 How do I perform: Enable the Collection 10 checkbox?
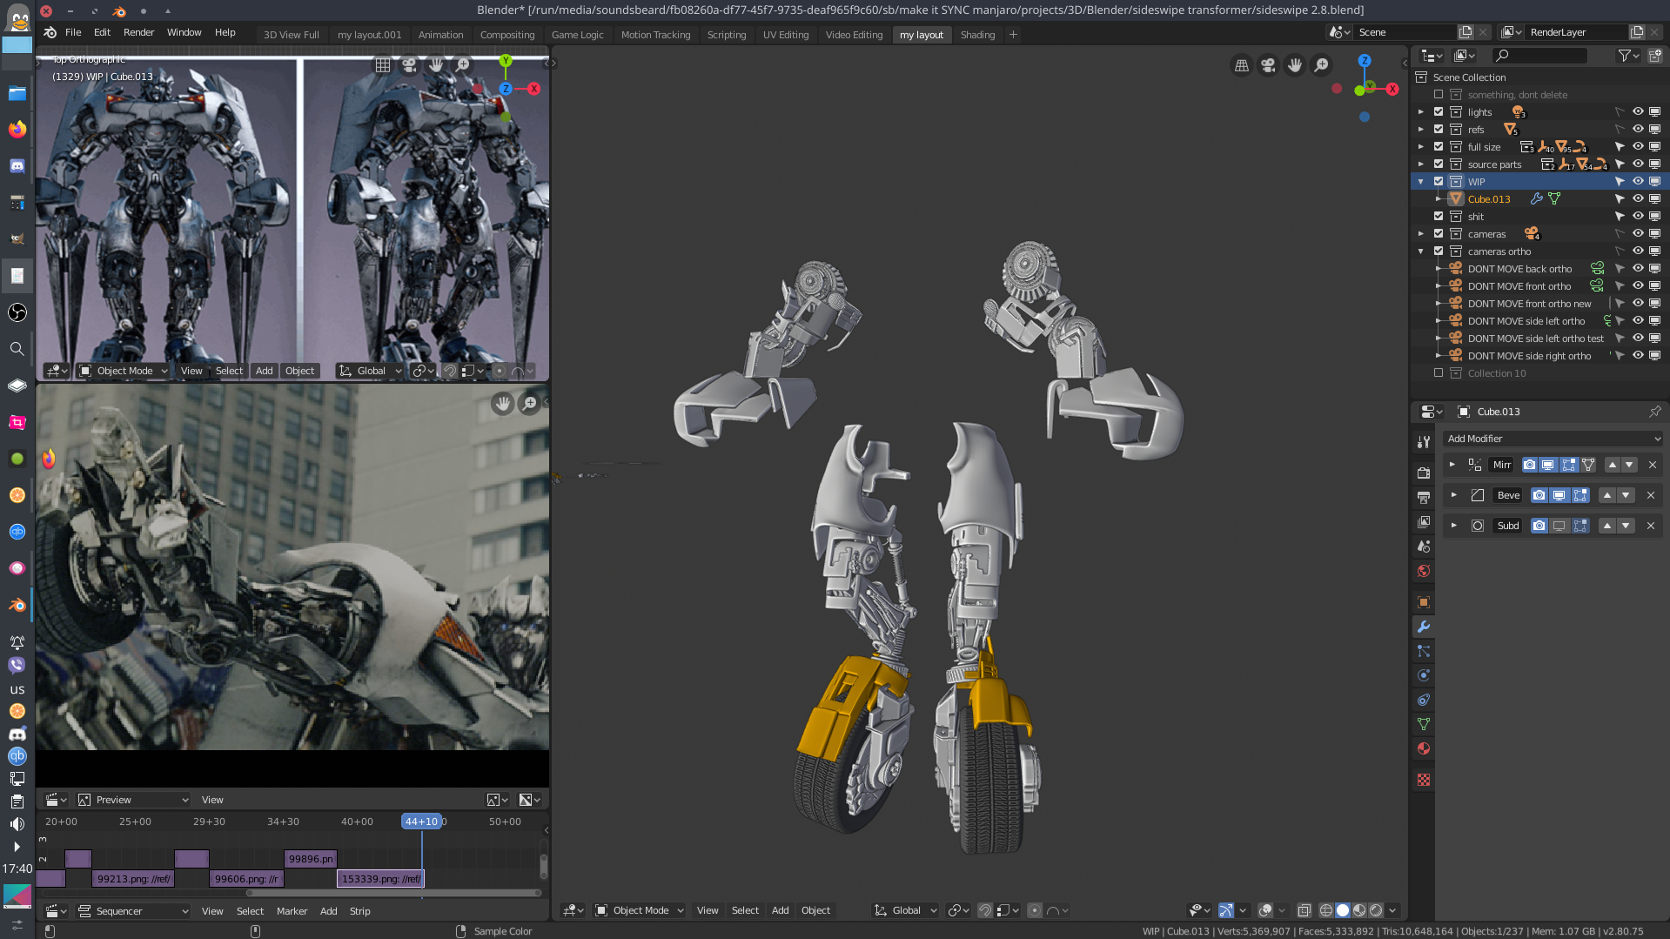pos(1439,373)
